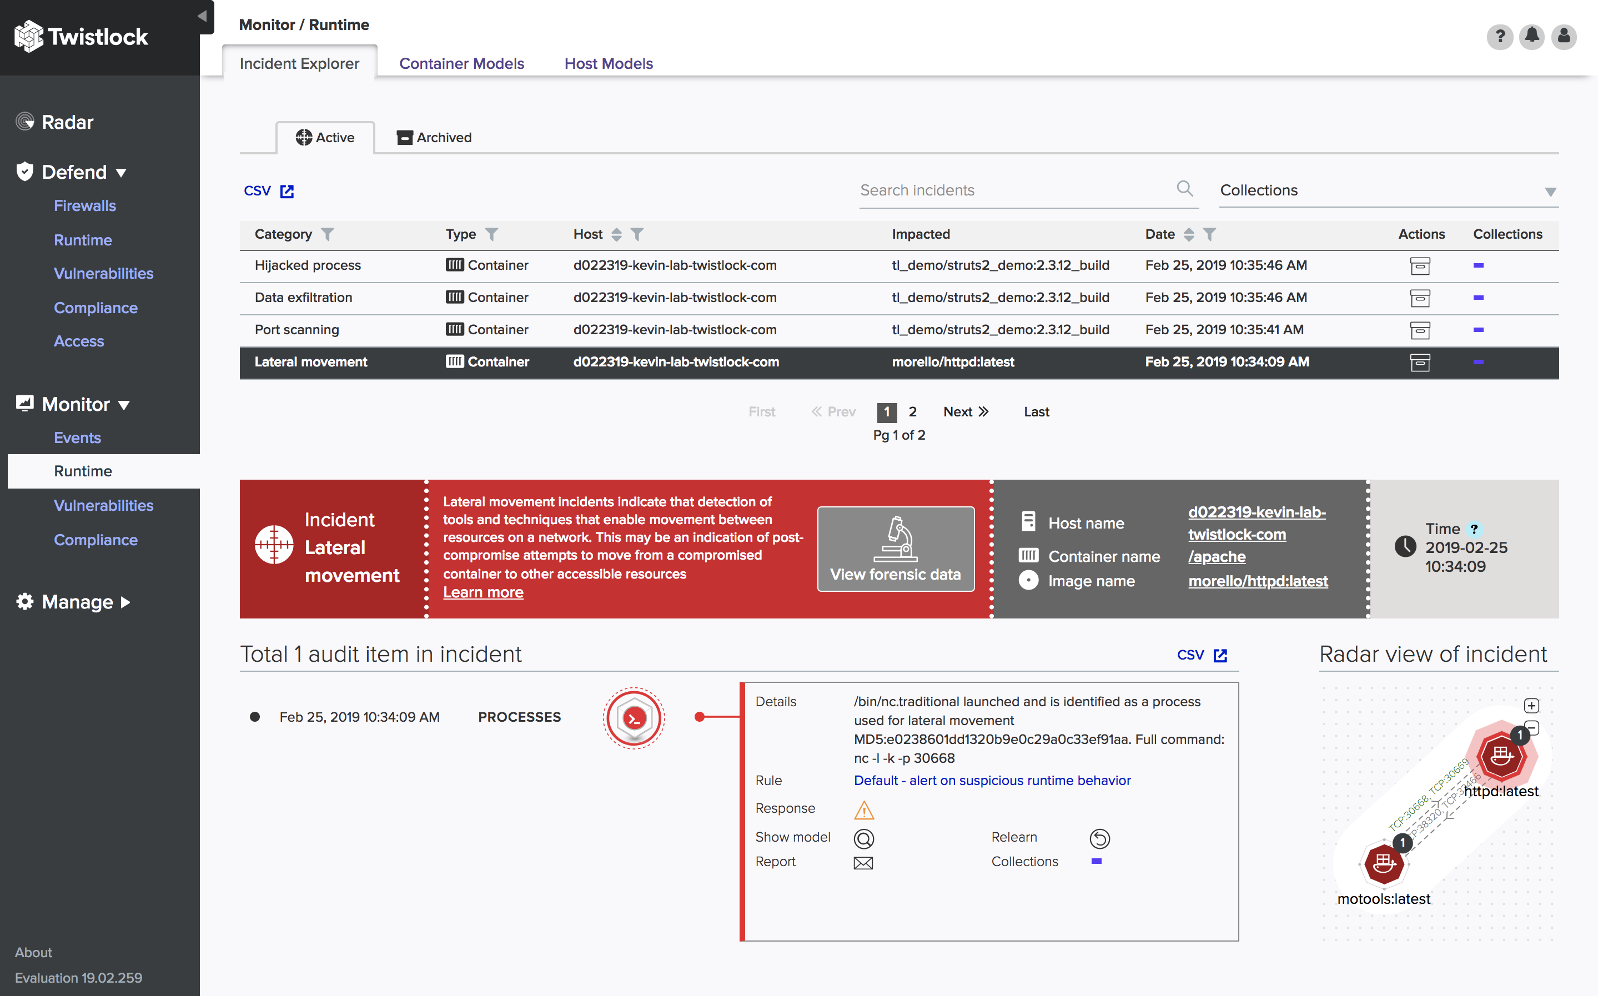1598x996 pixels.
Task: Open the Archived incidents tab
Action: pos(434,138)
